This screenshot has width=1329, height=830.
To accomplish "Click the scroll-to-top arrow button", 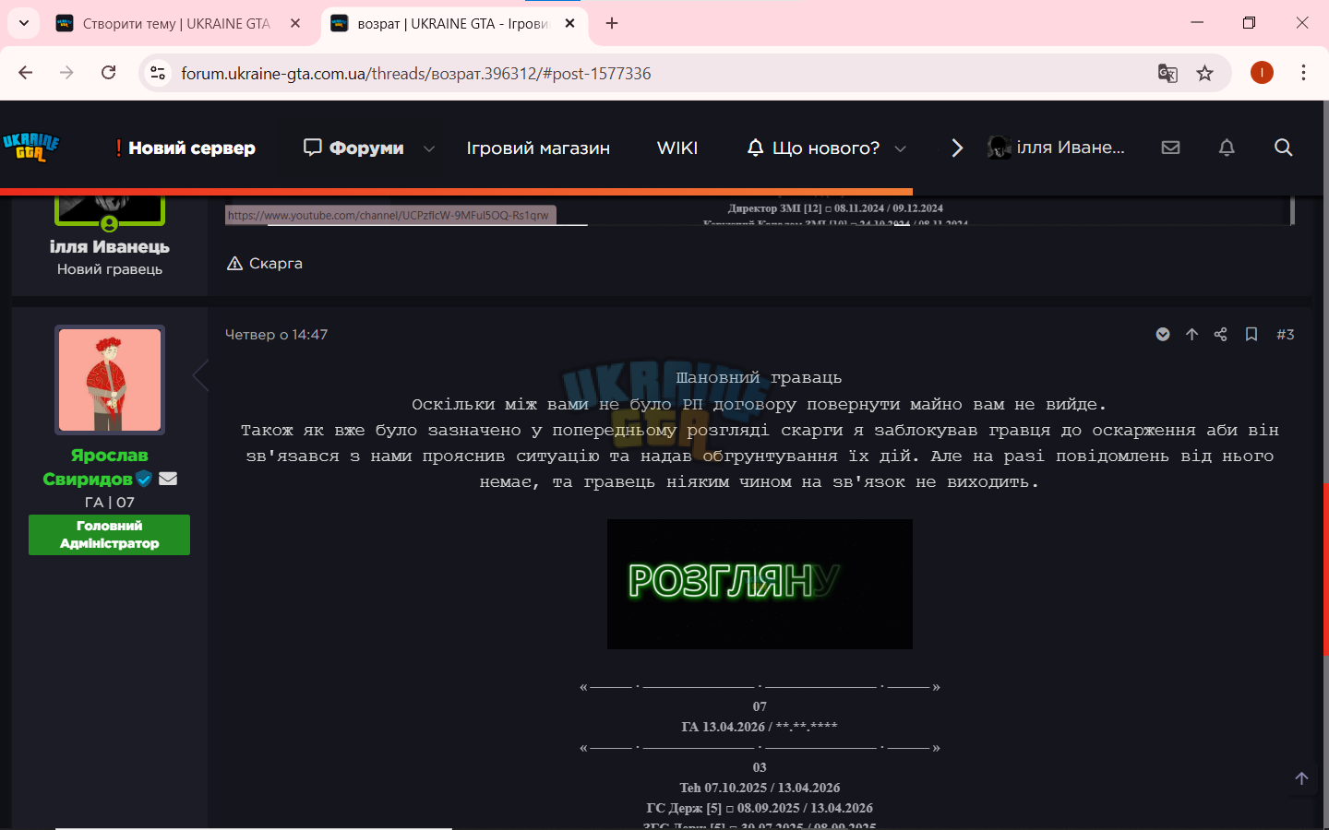I will (1301, 778).
